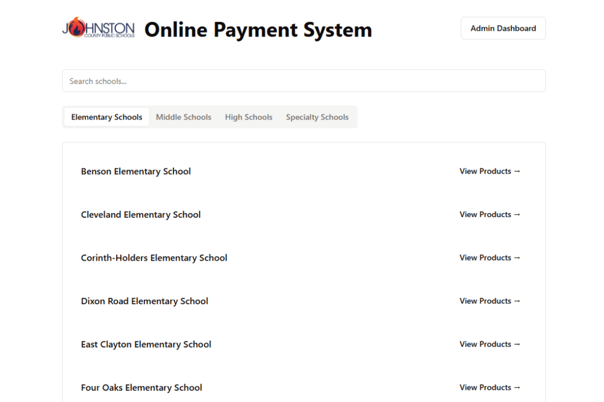Click the search schools input field

pyautogui.click(x=304, y=81)
